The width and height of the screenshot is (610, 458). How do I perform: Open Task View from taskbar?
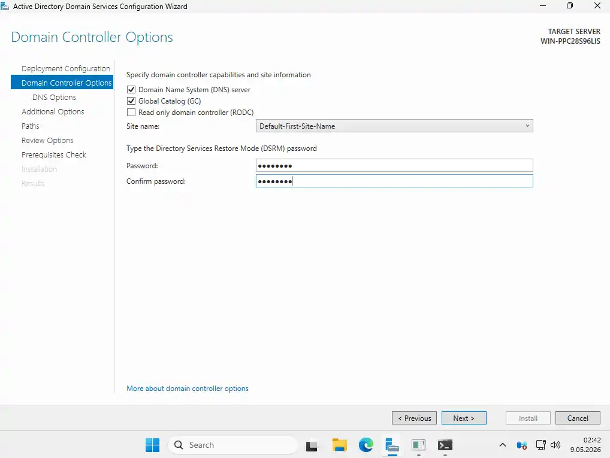(311, 445)
